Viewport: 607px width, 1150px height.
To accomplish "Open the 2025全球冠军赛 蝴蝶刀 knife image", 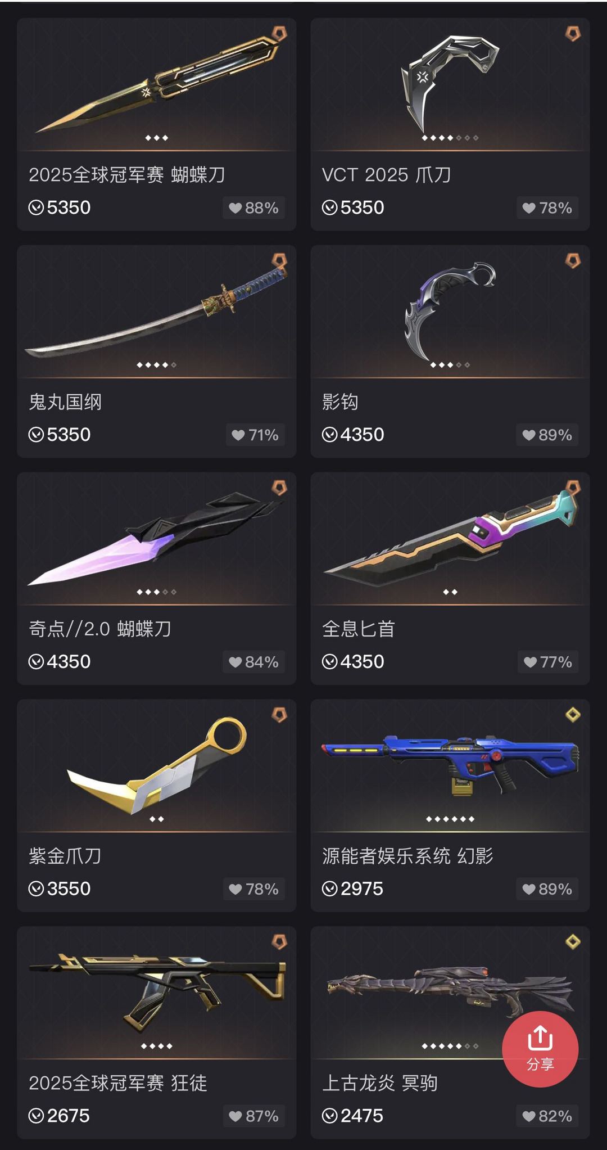I will [157, 84].
